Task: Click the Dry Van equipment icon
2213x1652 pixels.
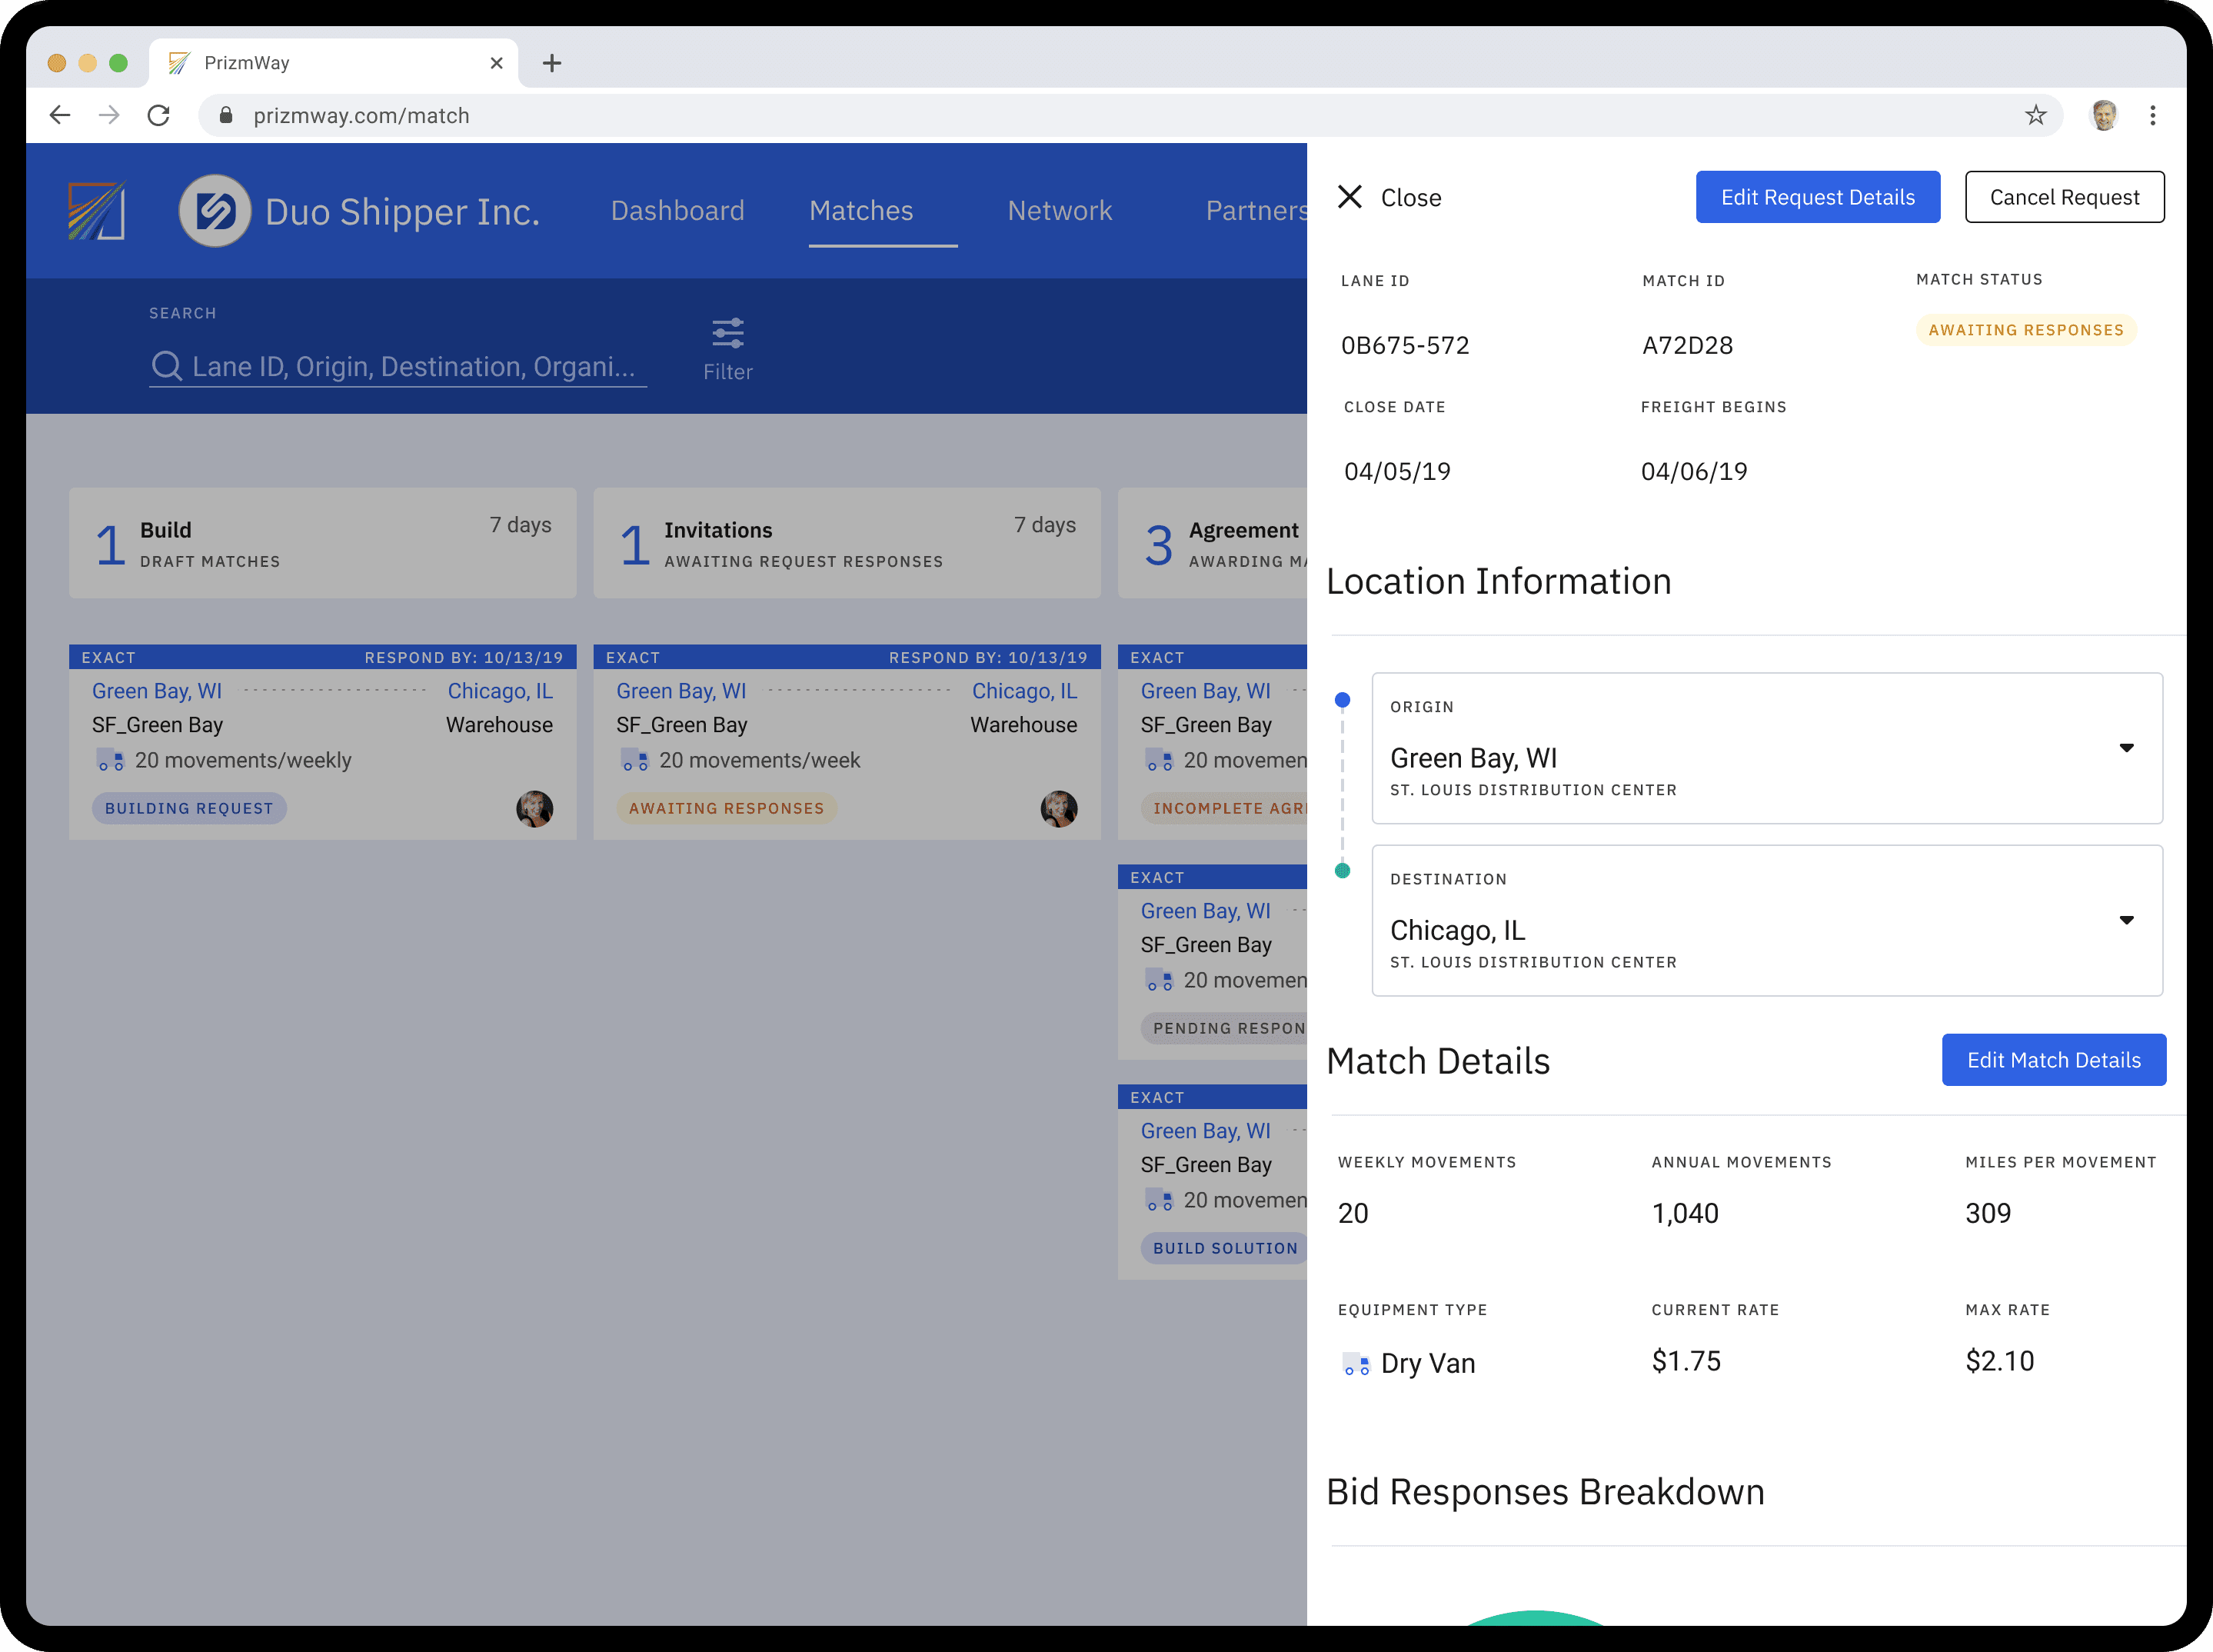Action: click(x=1356, y=1364)
